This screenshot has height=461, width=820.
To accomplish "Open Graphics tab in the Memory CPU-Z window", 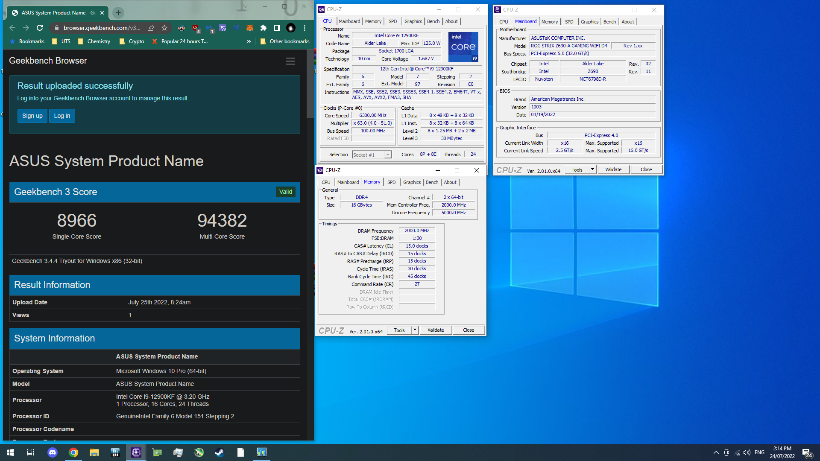I will (412, 182).
